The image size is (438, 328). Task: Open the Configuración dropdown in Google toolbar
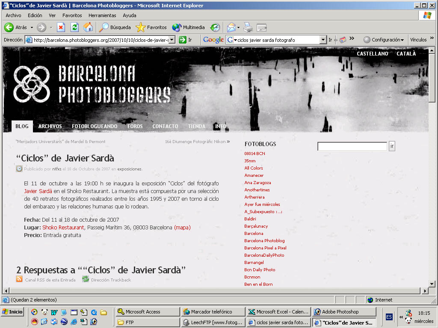tap(384, 40)
